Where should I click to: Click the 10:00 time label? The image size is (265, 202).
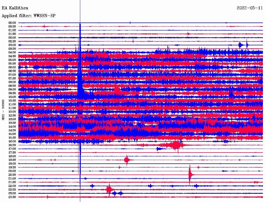click(12, 97)
